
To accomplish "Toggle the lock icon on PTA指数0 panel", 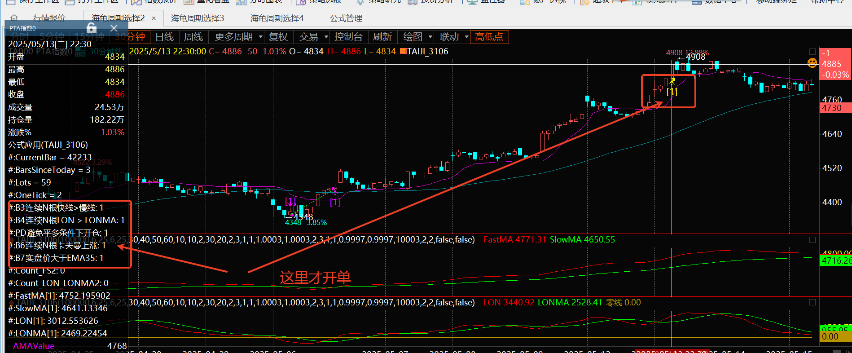I will click(92, 28).
